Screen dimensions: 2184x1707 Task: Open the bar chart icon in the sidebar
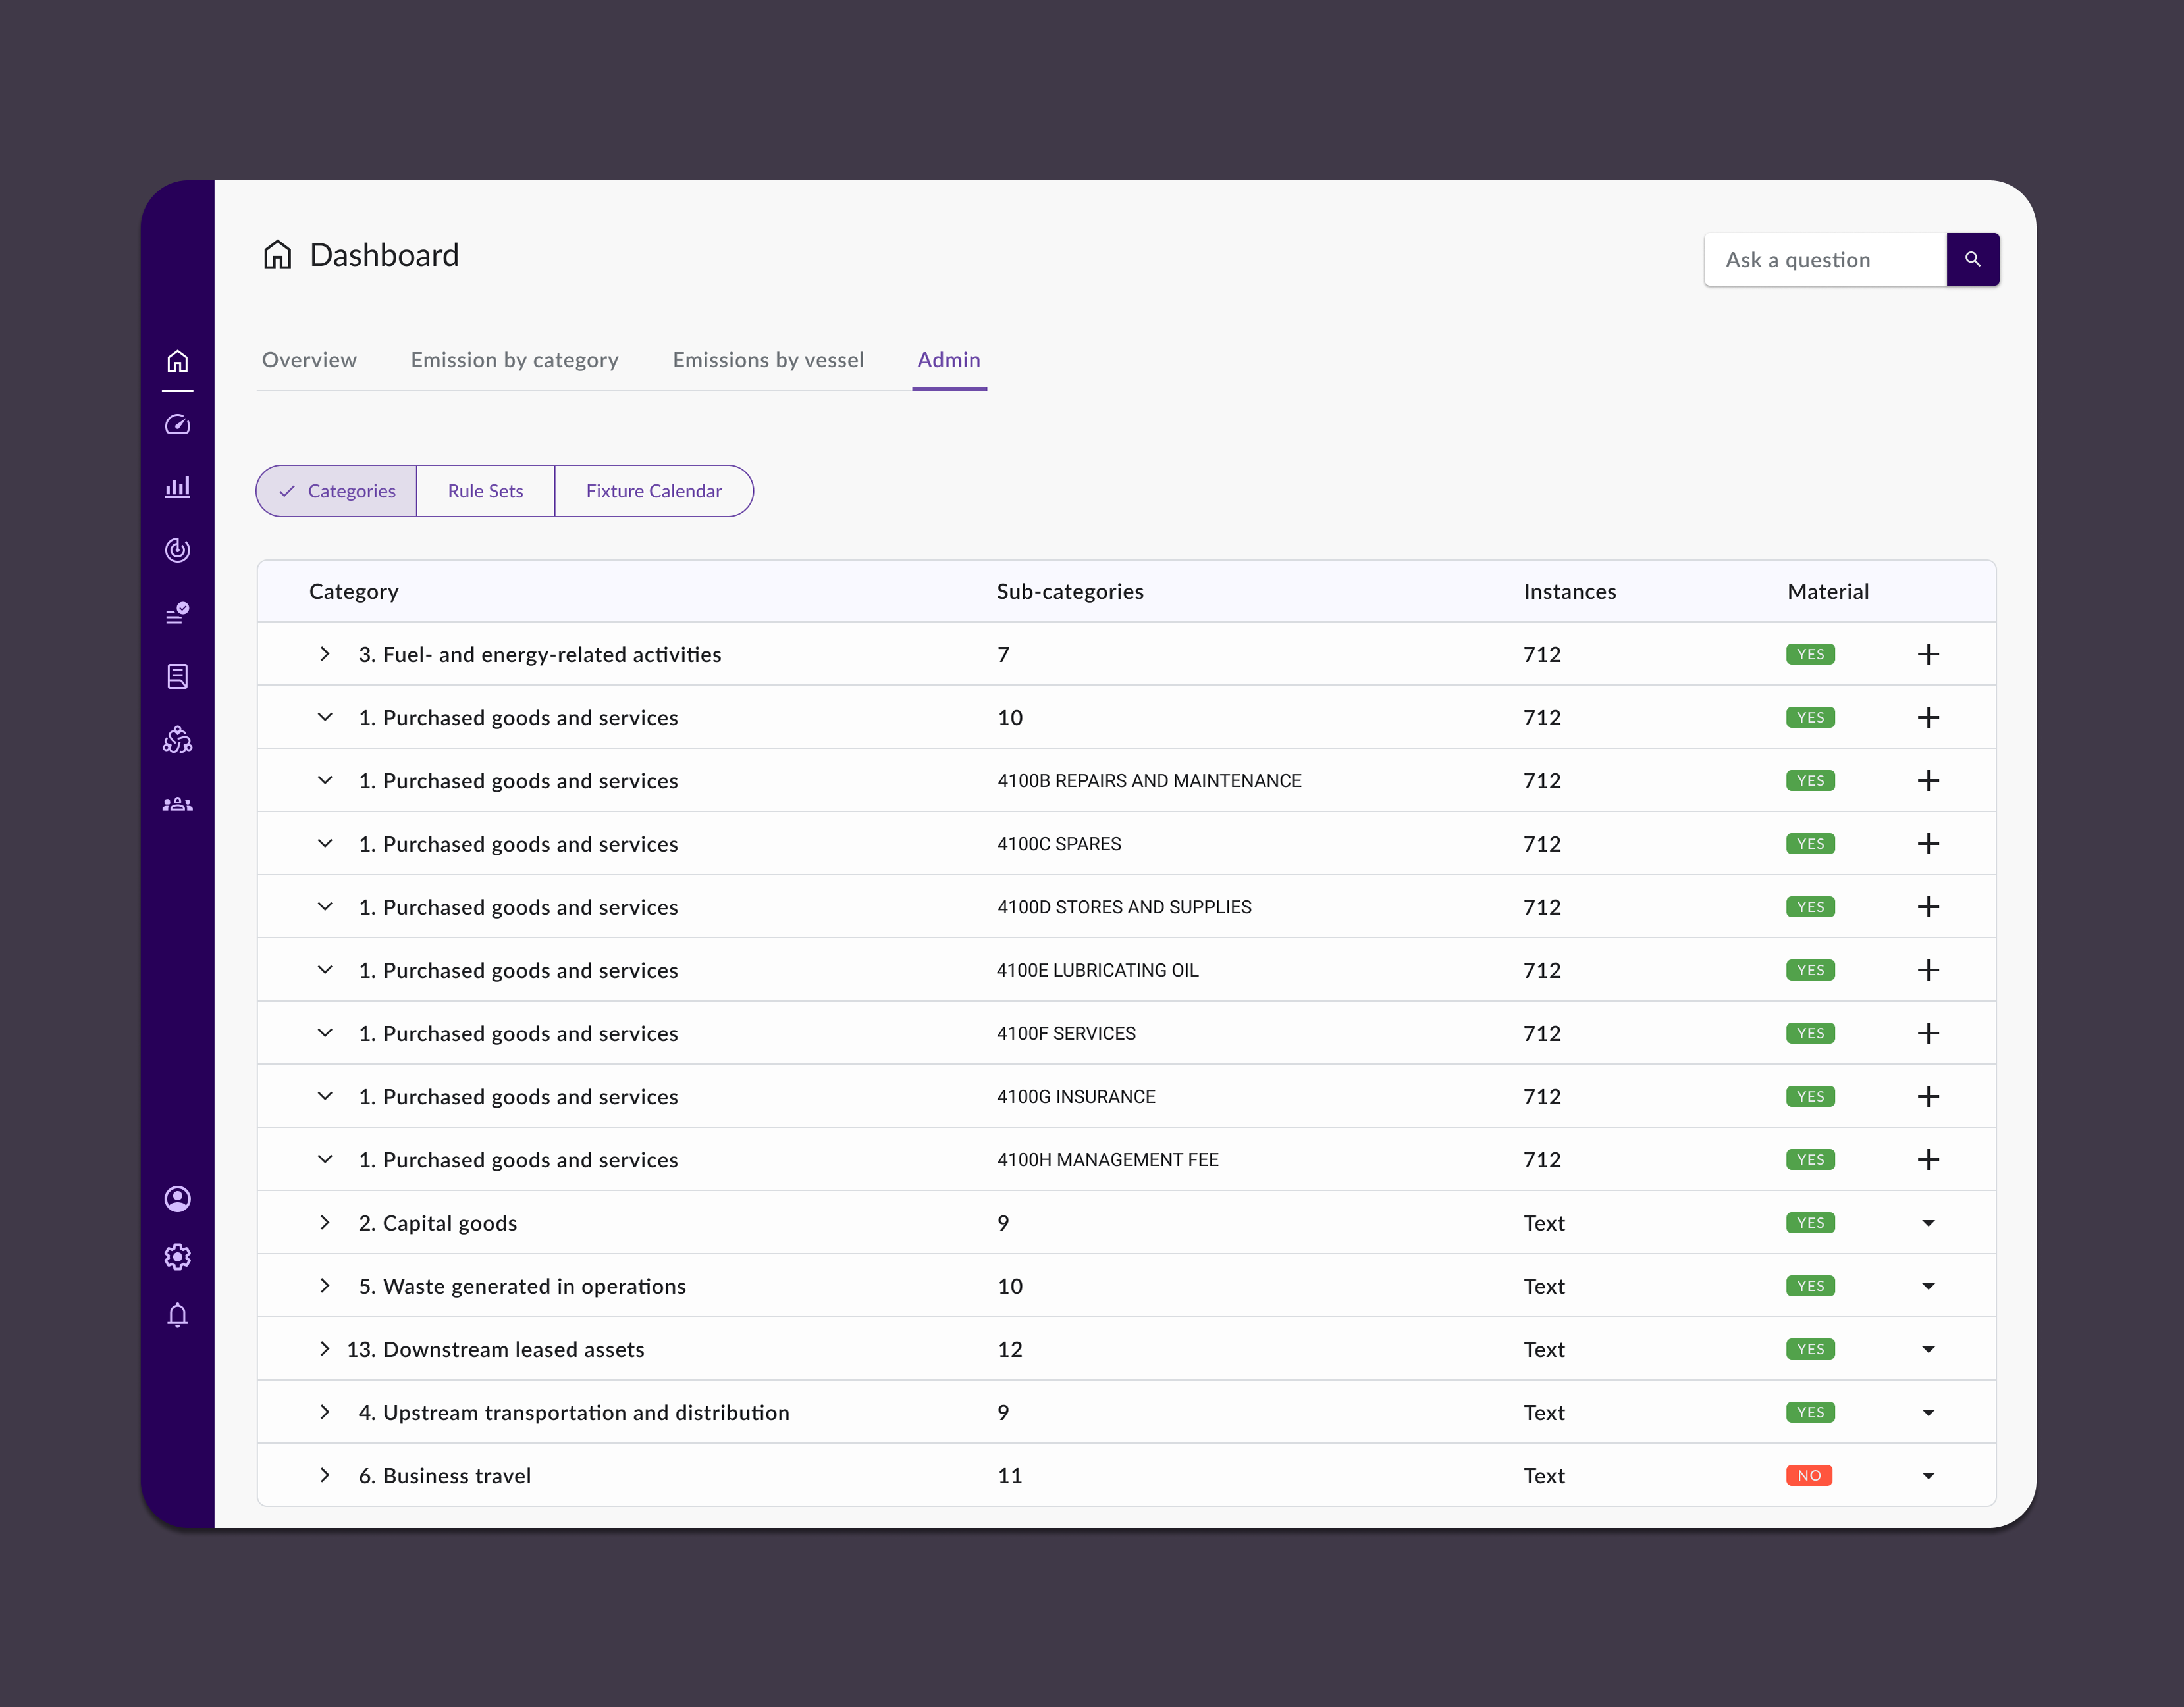coord(177,487)
